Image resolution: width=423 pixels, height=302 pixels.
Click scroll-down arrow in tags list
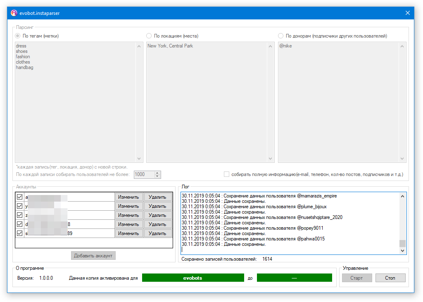[139, 159]
